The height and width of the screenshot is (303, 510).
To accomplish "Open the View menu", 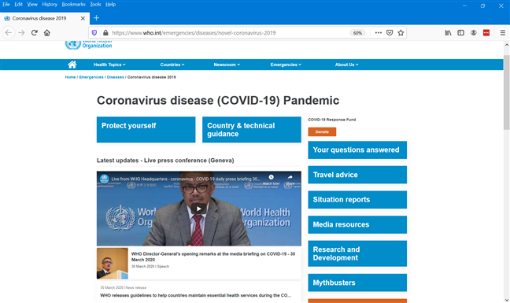I will pyautogui.click(x=32, y=4).
